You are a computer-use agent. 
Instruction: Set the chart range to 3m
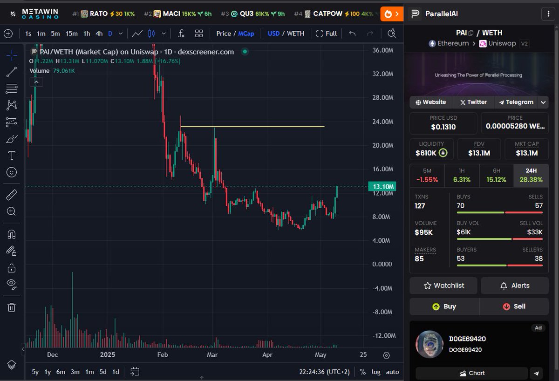(x=75, y=372)
